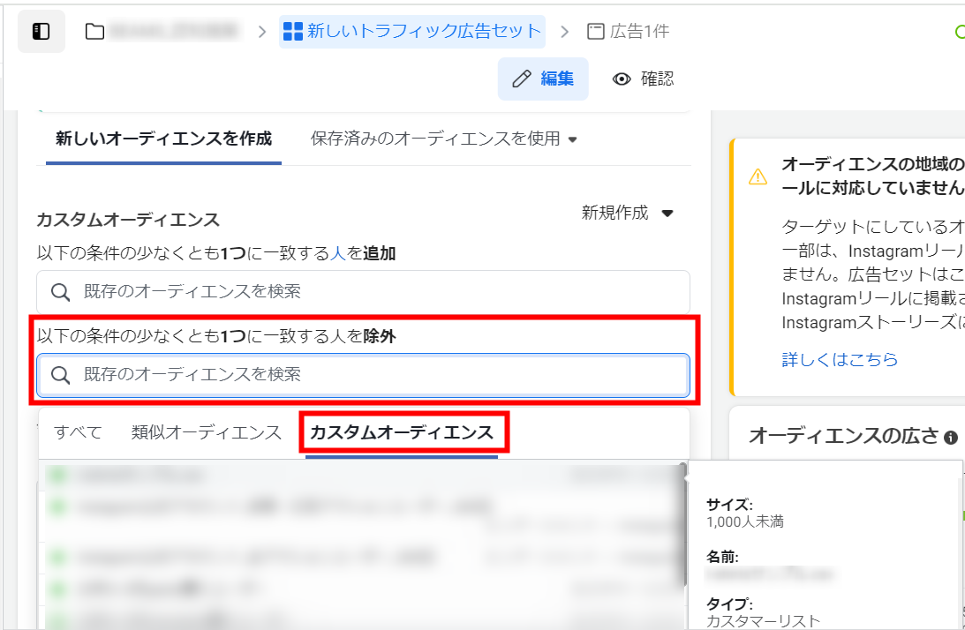The width and height of the screenshot is (965, 630).
Task: Open the 新規作成 dropdown
Action: (x=628, y=213)
